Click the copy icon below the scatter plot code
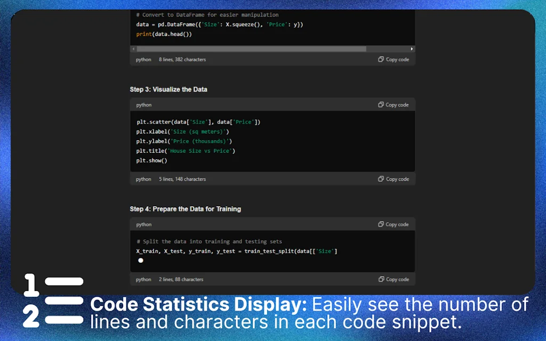Image resolution: width=546 pixels, height=341 pixels. click(380, 179)
